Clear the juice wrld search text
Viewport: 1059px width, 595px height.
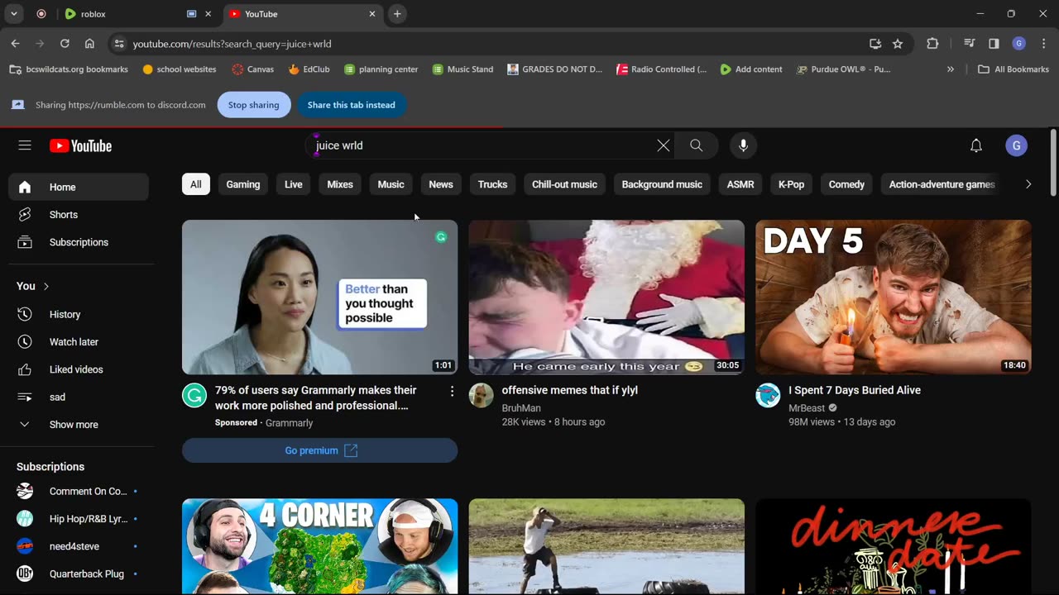click(x=664, y=145)
